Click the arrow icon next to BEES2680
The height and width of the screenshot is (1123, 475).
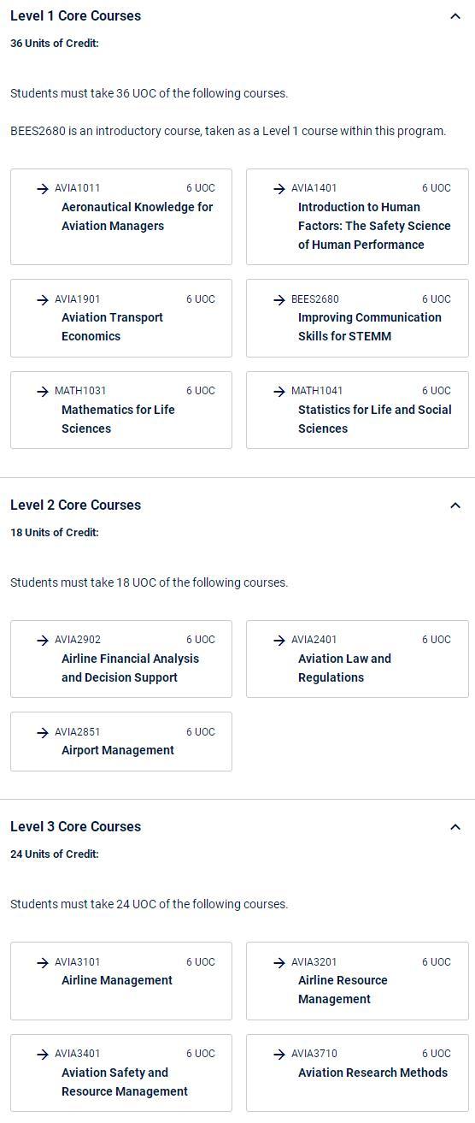tap(279, 300)
